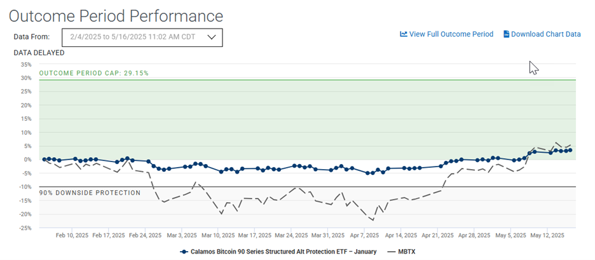Viewport: 595px width, 260px height.
Task: Click the 30% y-axis label
Action: [x=27, y=78]
